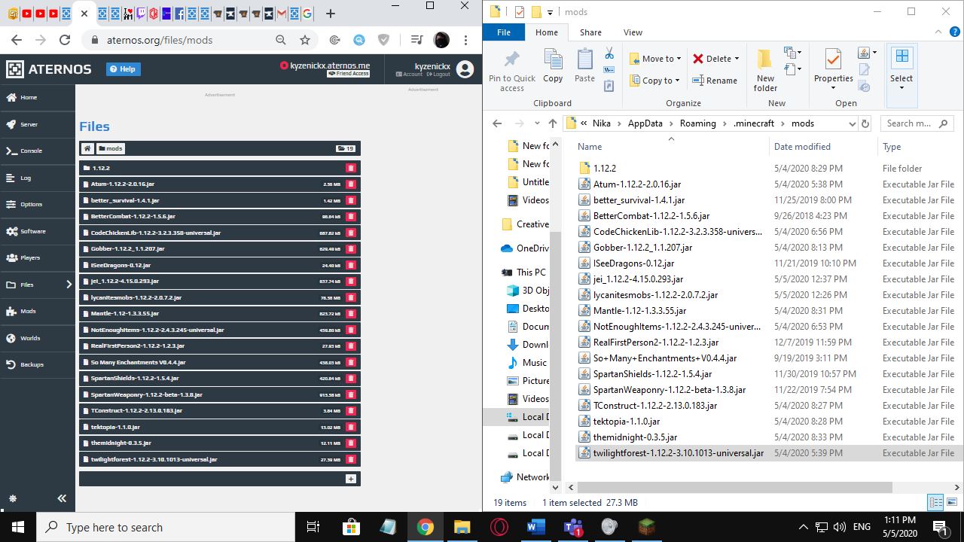Viewport: 964px width, 542px height.
Task: Open the Players page in Aternos sidebar
Action: pyautogui.click(x=38, y=257)
